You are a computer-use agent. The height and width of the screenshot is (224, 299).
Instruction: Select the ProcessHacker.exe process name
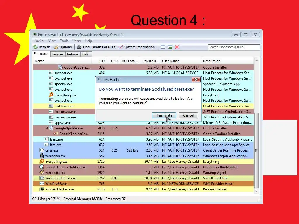(x=59, y=189)
